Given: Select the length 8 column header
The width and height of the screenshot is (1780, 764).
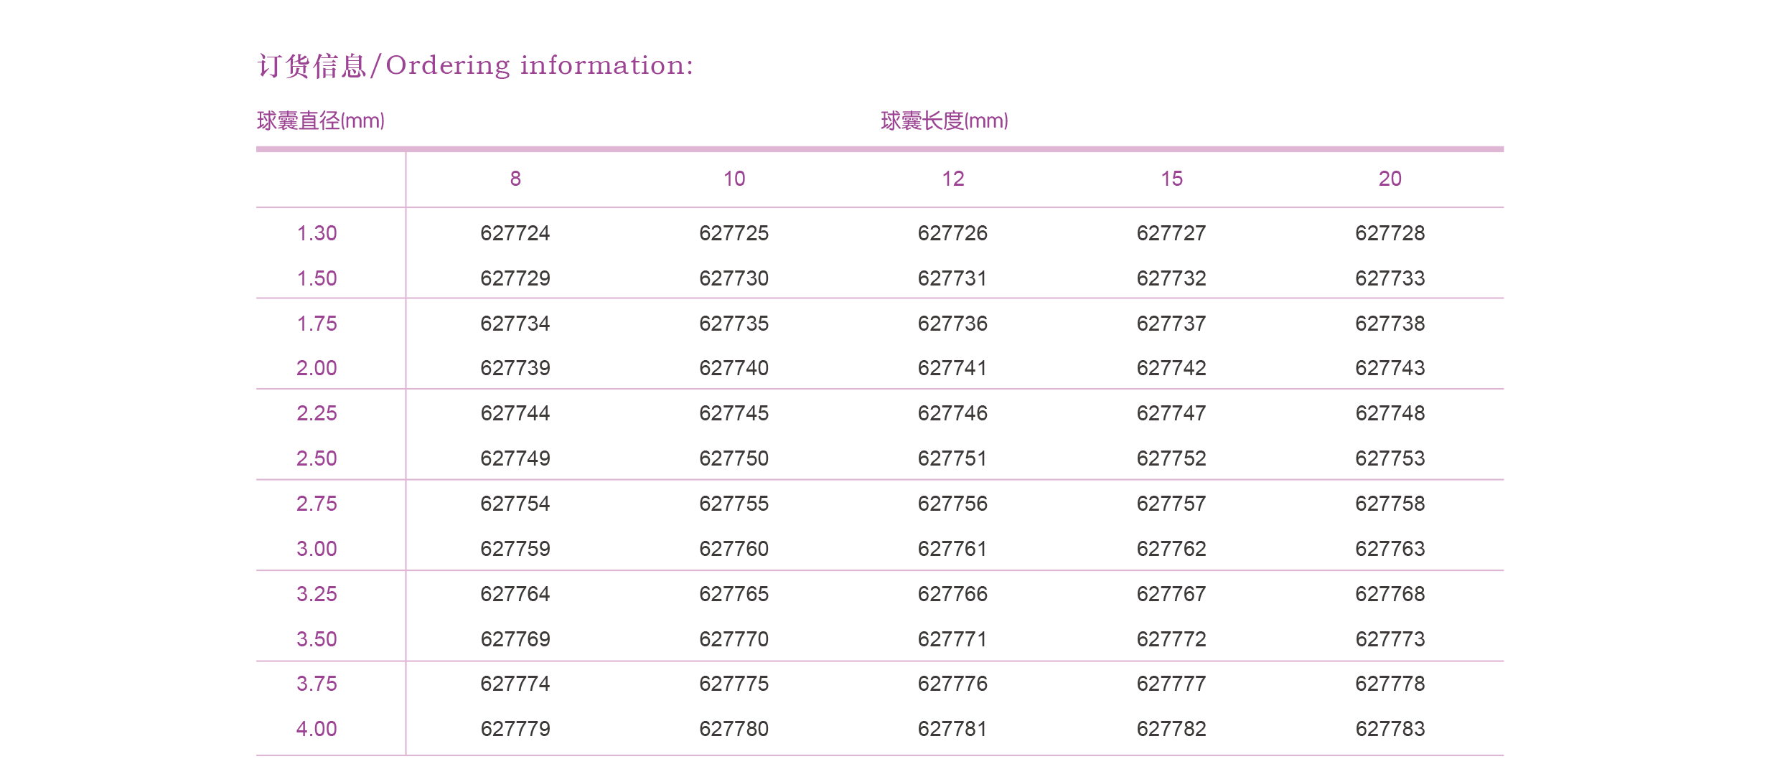Looking at the screenshot, I should (515, 179).
